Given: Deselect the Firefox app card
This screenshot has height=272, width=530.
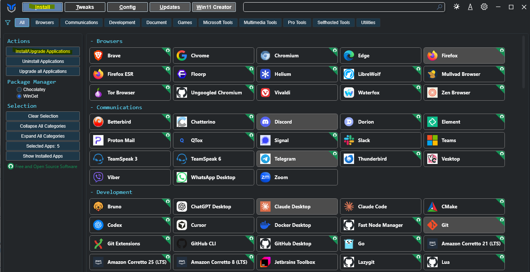Looking at the screenshot, I should [x=464, y=56].
